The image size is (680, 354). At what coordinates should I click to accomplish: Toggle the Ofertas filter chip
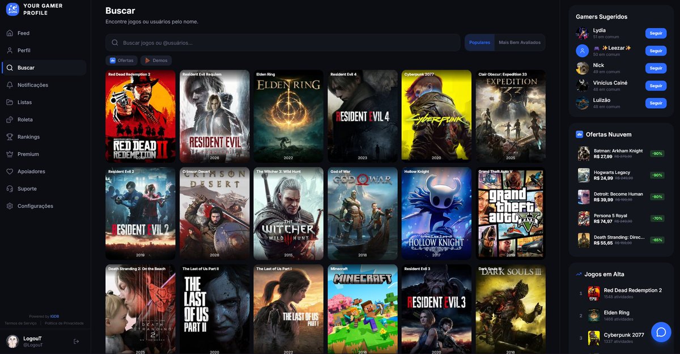pos(121,60)
